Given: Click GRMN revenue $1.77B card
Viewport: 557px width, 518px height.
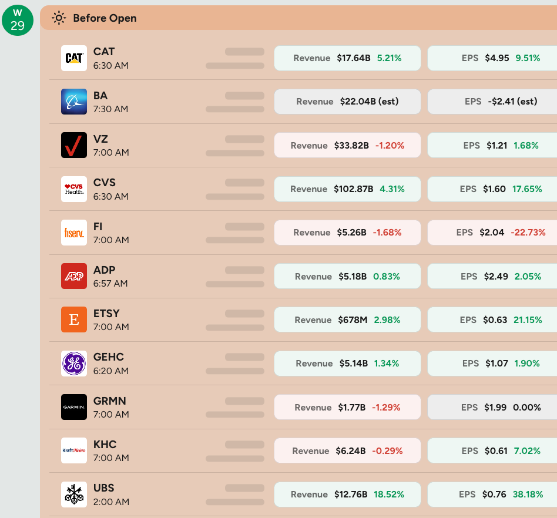Looking at the screenshot, I should [347, 407].
